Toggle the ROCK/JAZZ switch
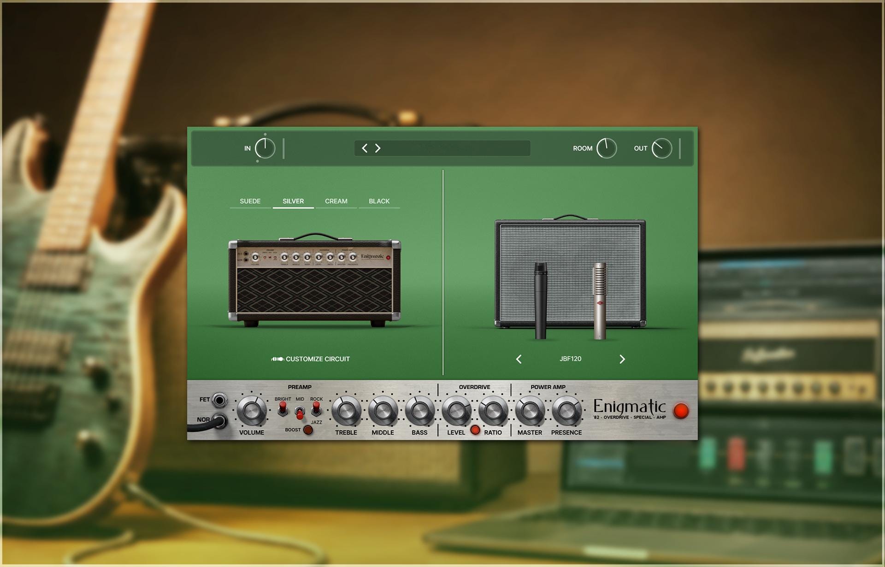 [316, 409]
